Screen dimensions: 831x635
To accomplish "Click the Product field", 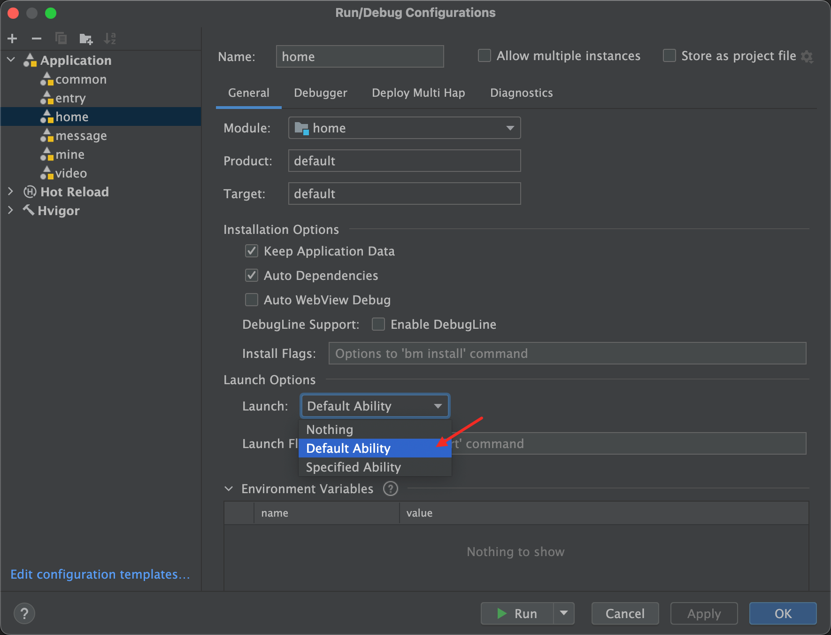I will [x=404, y=161].
